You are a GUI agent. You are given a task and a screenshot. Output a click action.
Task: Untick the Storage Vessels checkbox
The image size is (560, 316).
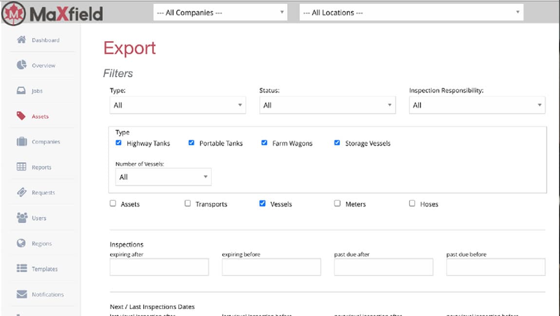click(x=337, y=143)
